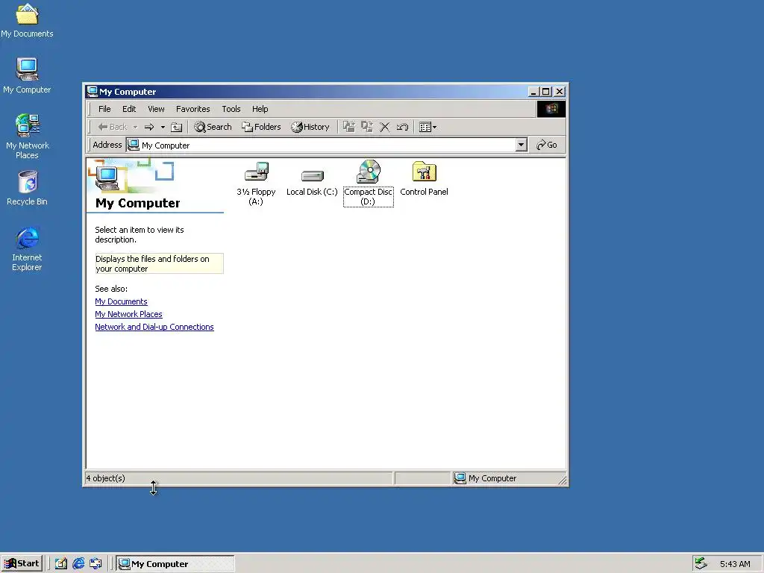
Task: Toggle the Folders pane
Action: 262,127
